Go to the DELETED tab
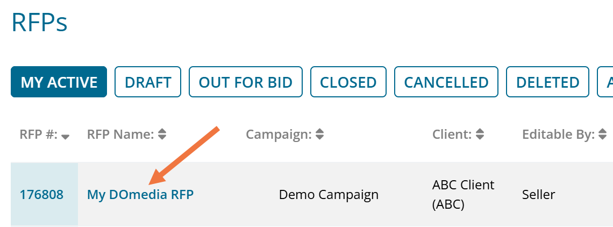This screenshot has height=227, width=613. coord(547,82)
